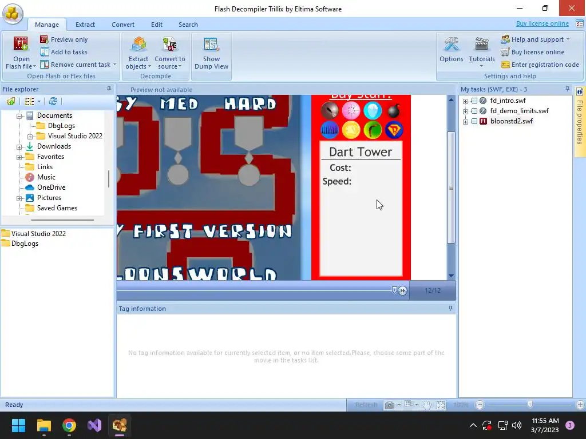The width and height of the screenshot is (586, 439).
Task: Open the Options tools icon
Action: tap(451, 45)
